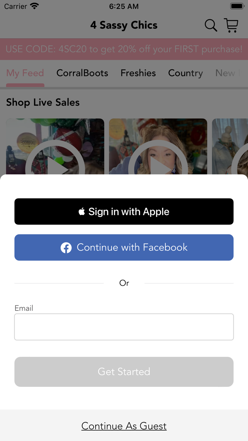Screen dimensions: 248x441
Task: Click the Get Started button
Action: pos(124,372)
